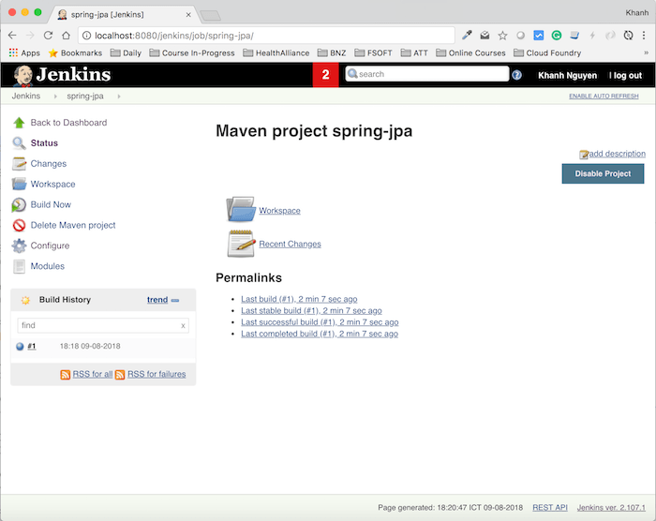Expand the Jenkins breadcrumb arrow
Viewport: 656px width, 521px height.
tap(55, 97)
